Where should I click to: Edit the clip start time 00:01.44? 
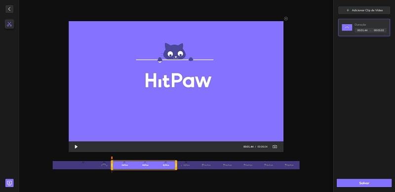[362, 30]
